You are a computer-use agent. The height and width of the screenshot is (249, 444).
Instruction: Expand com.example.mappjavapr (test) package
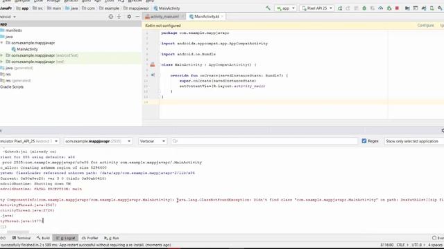(2, 62)
